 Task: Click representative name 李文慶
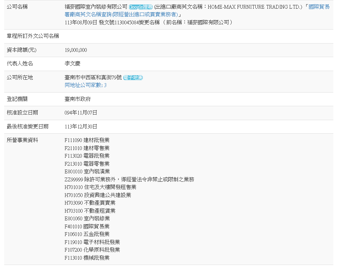[x=72, y=64]
